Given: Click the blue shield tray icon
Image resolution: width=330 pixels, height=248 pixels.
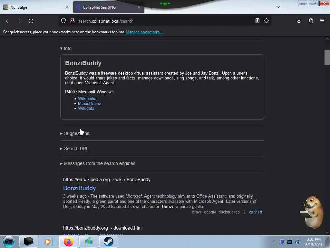Looking at the screenshot, I should coord(282,242).
